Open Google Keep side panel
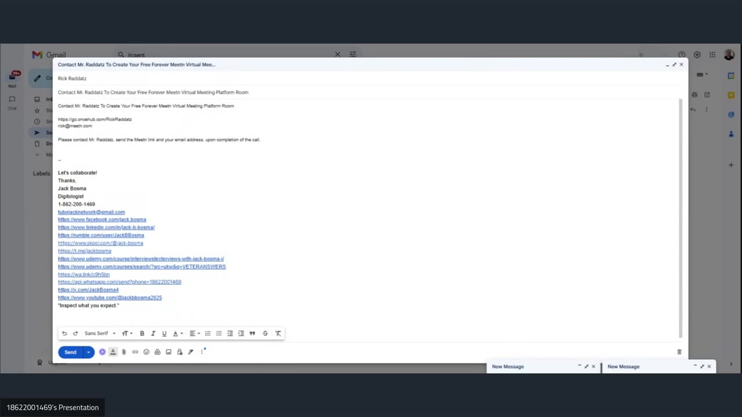Screen dimensions: 742x417 [731, 95]
